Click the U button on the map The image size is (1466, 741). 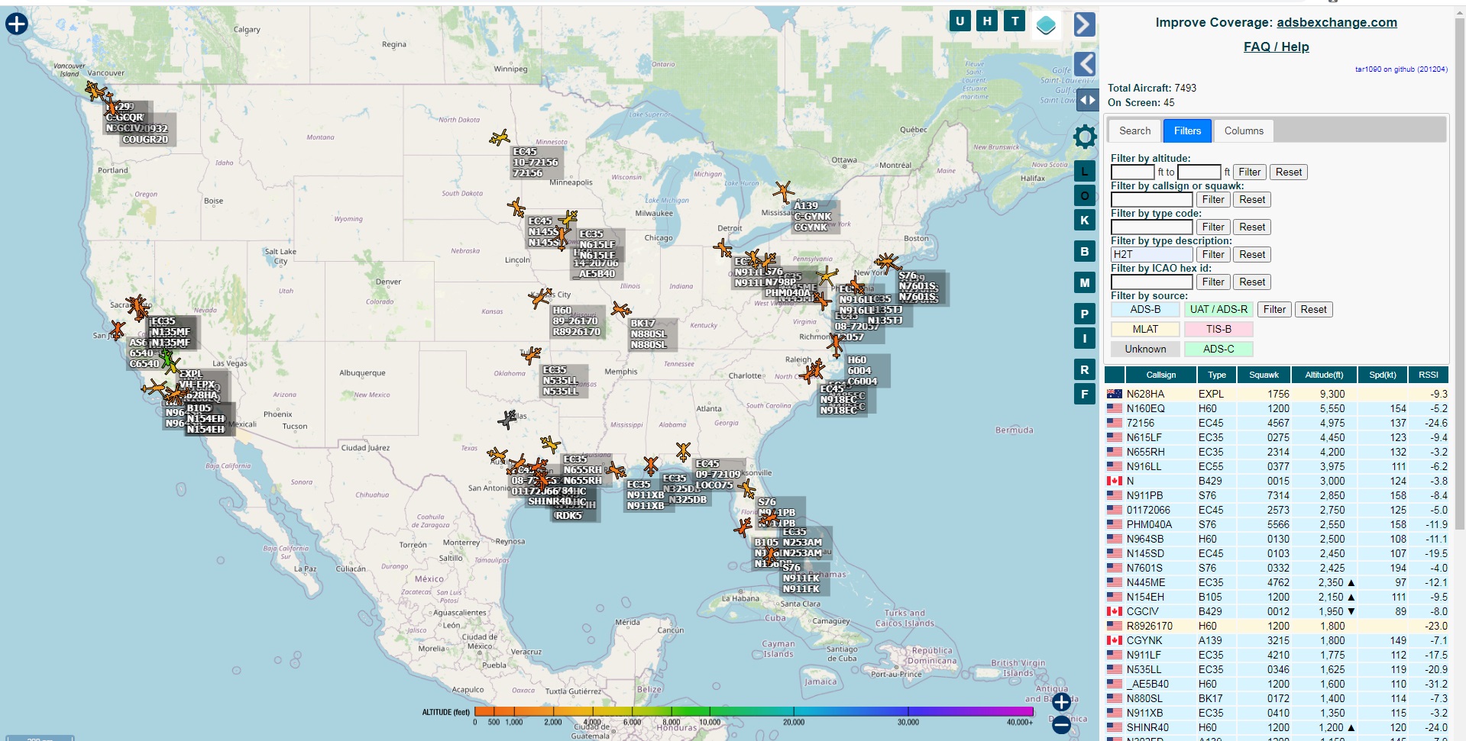[960, 21]
